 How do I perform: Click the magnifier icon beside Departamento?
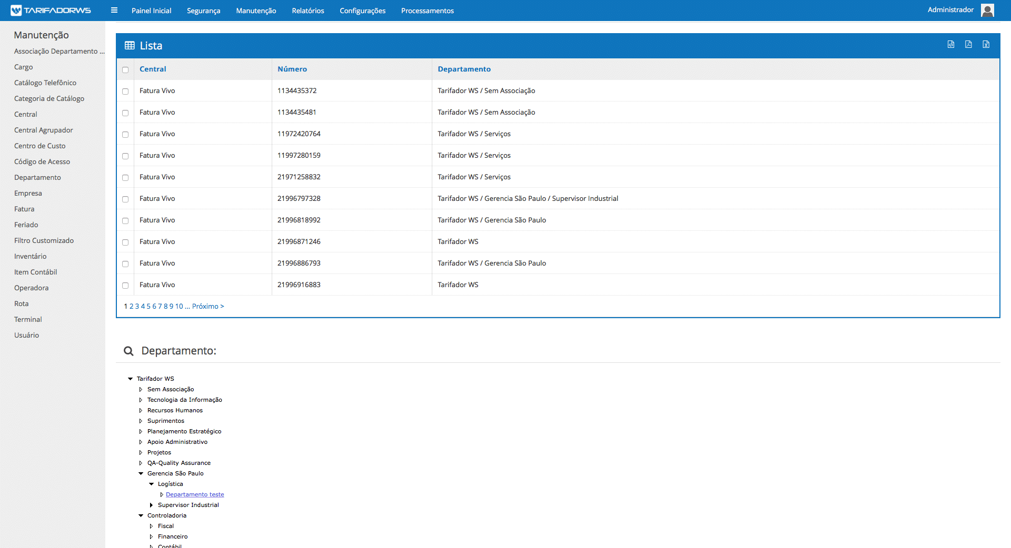point(128,351)
